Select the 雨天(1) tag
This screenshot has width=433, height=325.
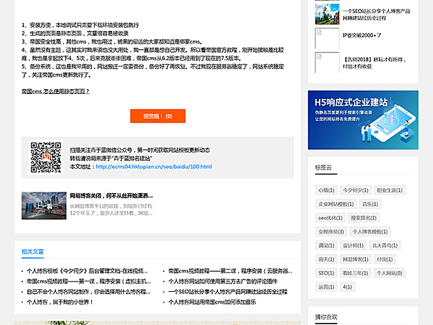[x=326, y=259]
